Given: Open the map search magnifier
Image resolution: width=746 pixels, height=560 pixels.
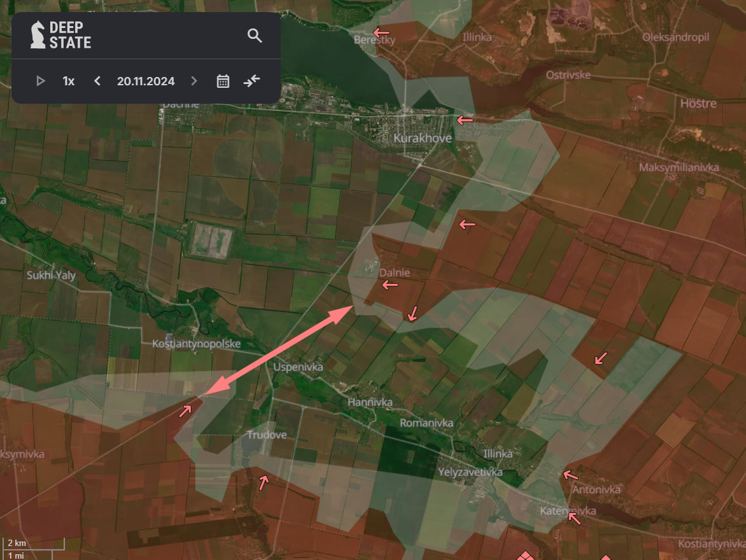Looking at the screenshot, I should click(255, 36).
